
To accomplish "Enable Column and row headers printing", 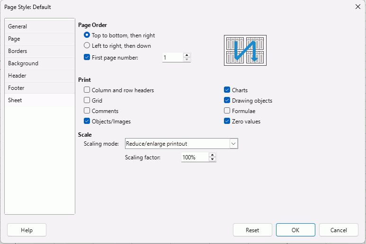I will point(87,90).
